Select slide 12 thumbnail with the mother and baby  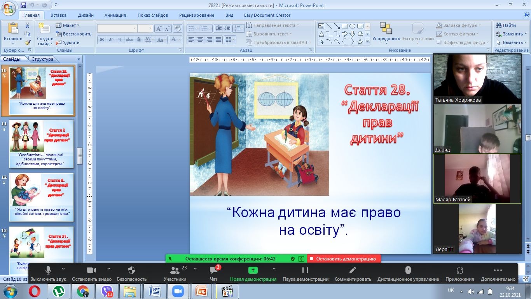41,197
